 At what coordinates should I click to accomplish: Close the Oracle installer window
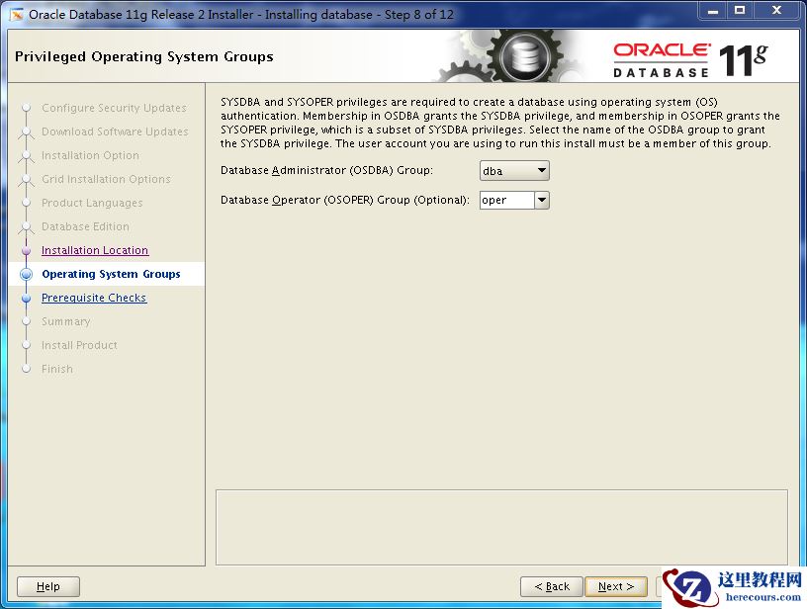pos(776,10)
